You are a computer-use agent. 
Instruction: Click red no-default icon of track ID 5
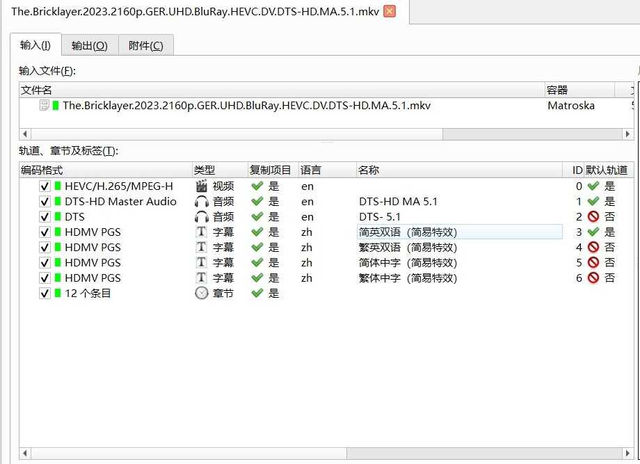593,262
